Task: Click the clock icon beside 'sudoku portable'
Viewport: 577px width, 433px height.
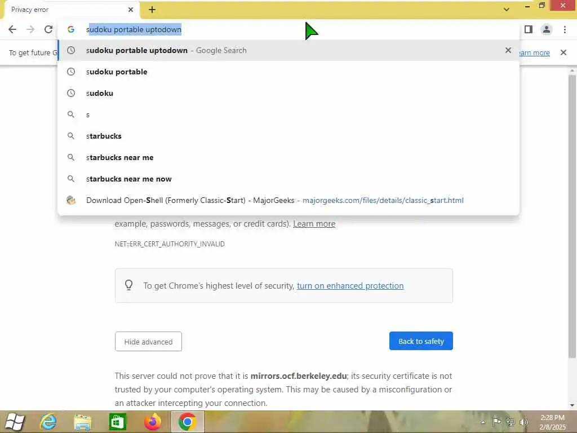Action: 71,72
